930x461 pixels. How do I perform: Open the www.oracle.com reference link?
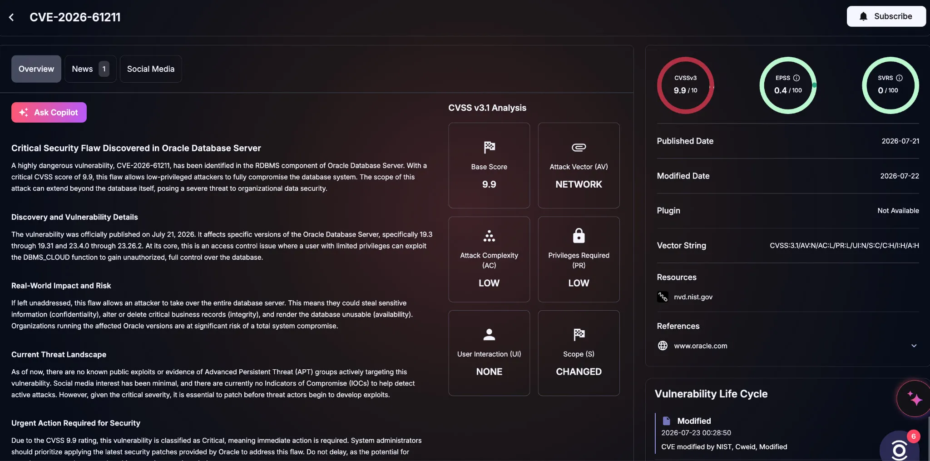click(700, 346)
